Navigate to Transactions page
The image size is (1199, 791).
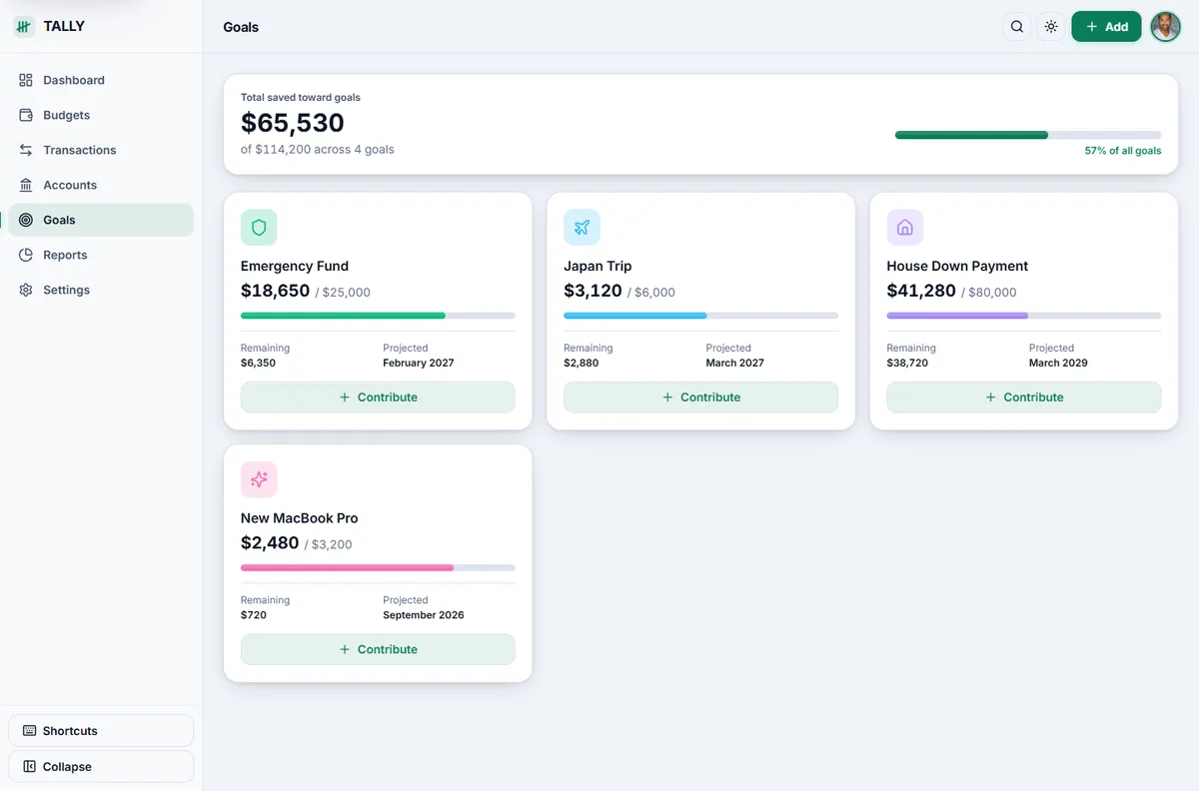click(x=101, y=150)
